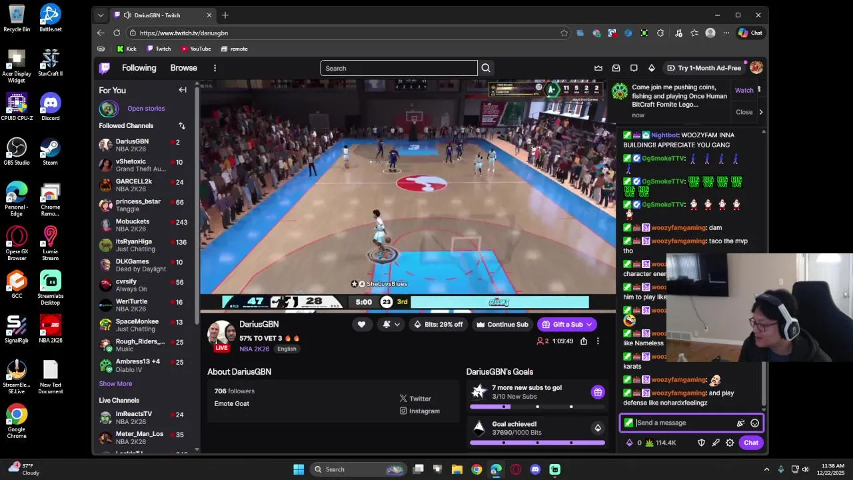Click the Bits goal progress bar
The width and height of the screenshot is (853, 480).
[537, 443]
